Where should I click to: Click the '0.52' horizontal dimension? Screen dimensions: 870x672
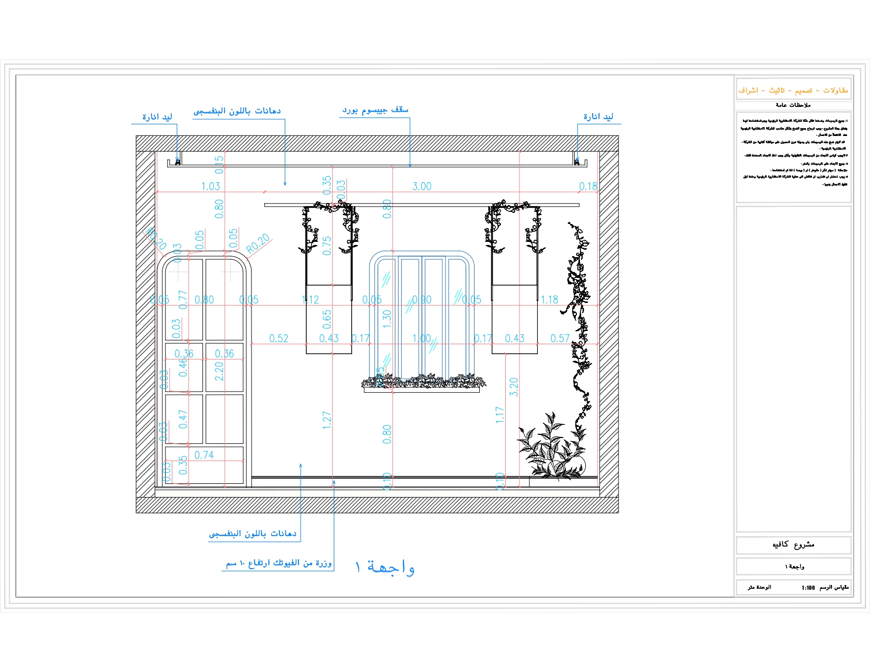279,338
